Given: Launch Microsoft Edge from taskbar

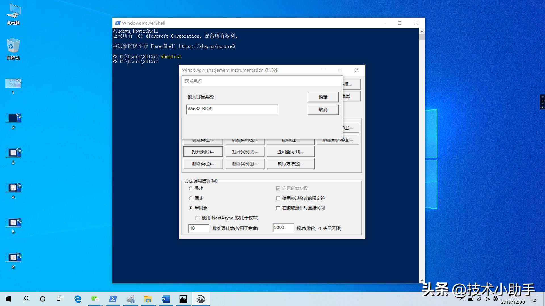Looking at the screenshot, I should [77, 299].
